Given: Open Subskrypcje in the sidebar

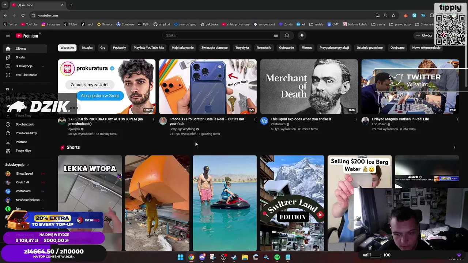Looking at the screenshot, I should 25,66.
